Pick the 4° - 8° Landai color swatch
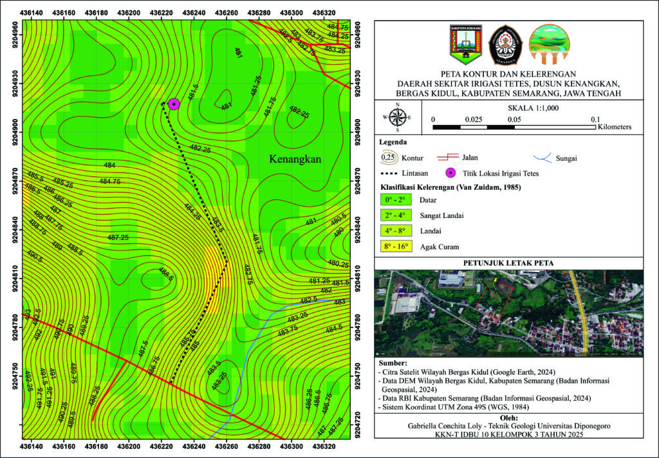 coord(396,231)
